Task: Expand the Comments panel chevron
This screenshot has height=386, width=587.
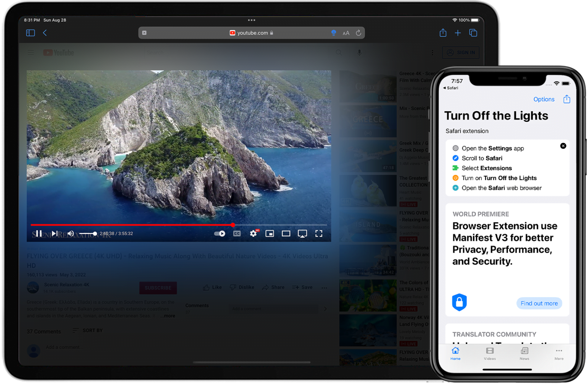Action: (325, 308)
